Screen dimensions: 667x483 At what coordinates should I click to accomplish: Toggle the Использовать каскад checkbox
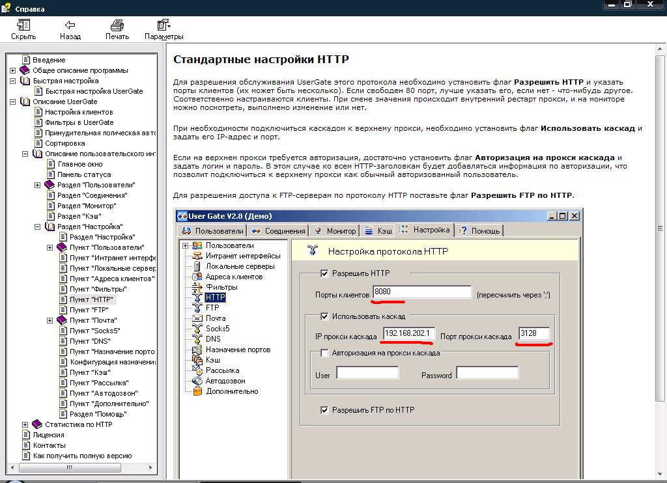coord(324,316)
